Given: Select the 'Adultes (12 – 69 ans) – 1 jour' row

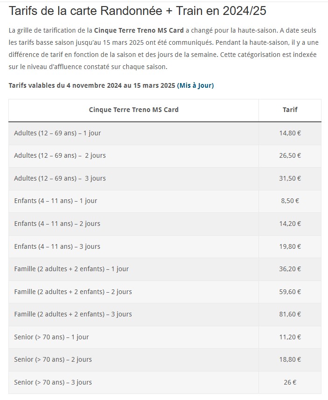Looking at the screenshot, I should click(165, 133).
